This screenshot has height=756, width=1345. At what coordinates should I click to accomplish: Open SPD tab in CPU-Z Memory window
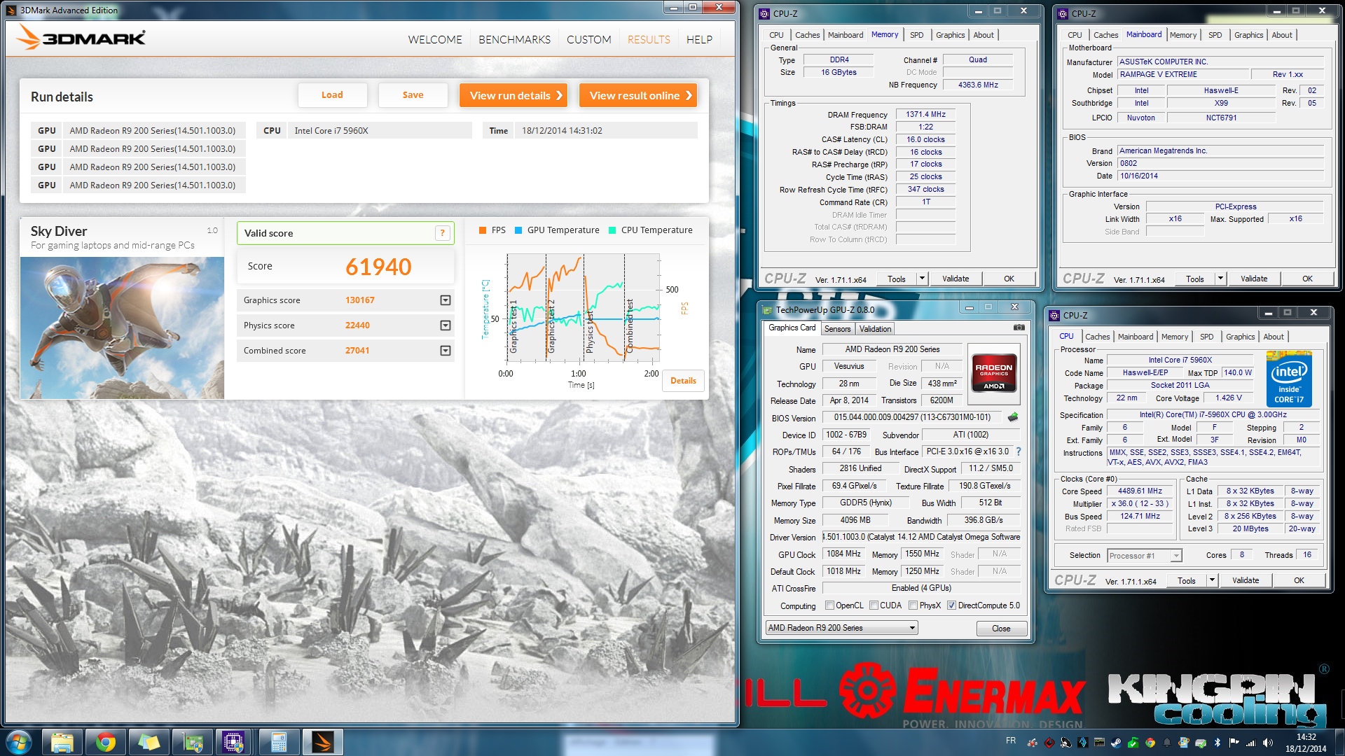(x=916, y=35)
